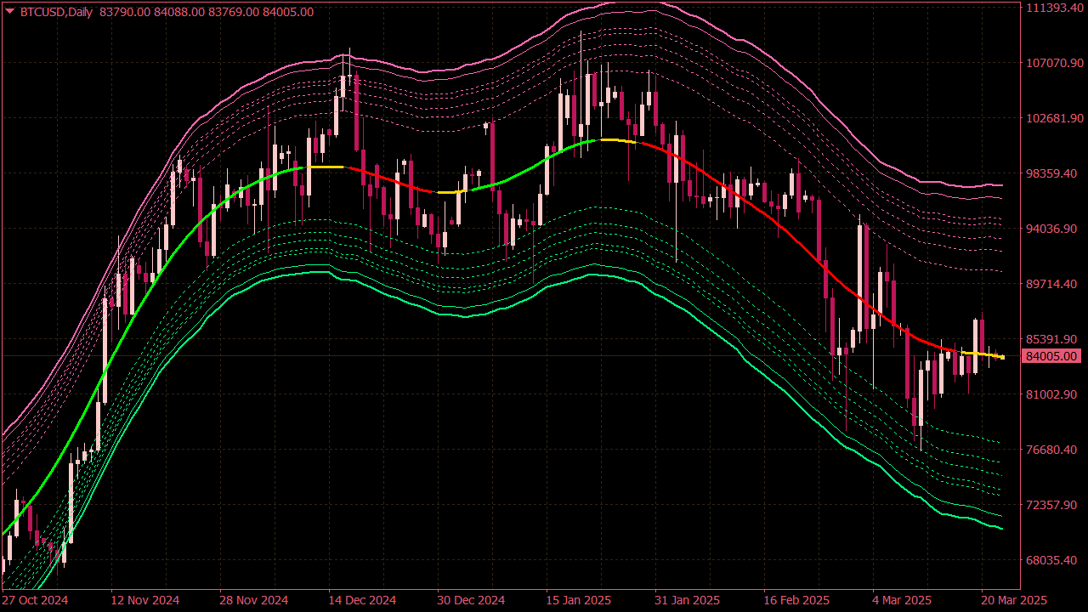Select price scale value 102681.90
This screenshot has width=1088, height=612.
pos(1055,118)
